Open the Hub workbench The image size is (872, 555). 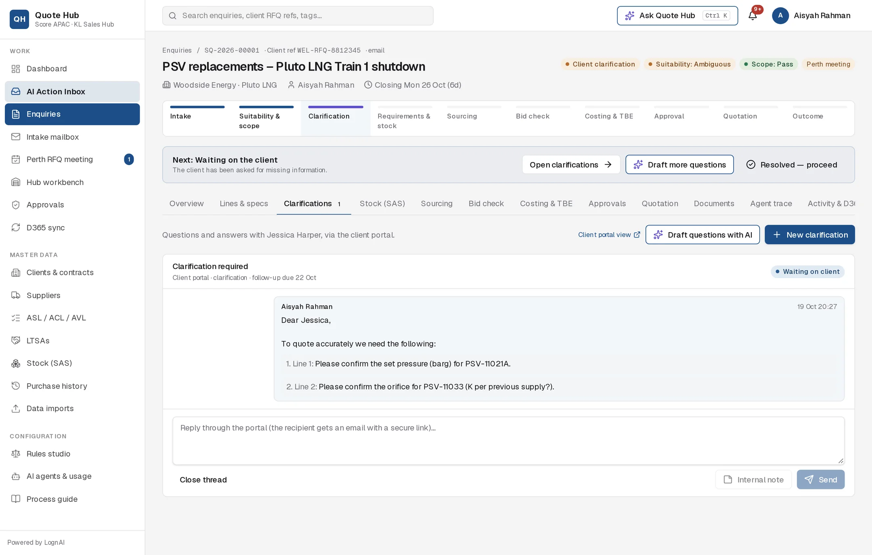(x=72, y=182)
